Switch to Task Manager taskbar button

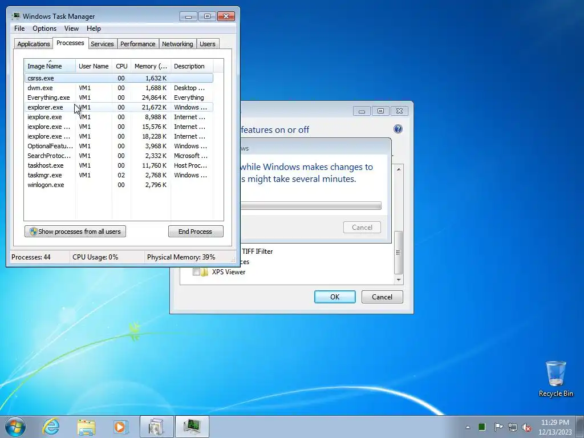[x=192, y=427]
